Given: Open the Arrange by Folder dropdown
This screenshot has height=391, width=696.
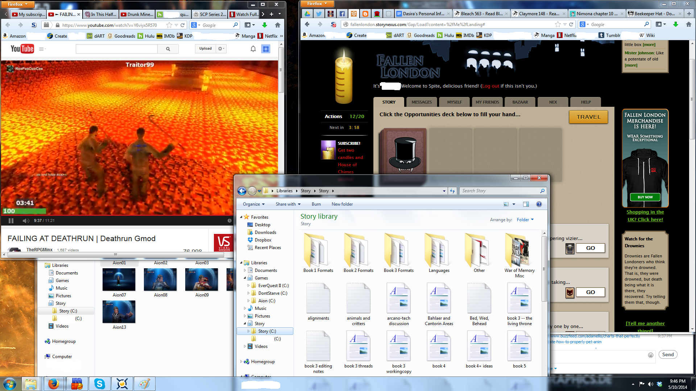Looking at the screenshot, I should tap(525, 220).
